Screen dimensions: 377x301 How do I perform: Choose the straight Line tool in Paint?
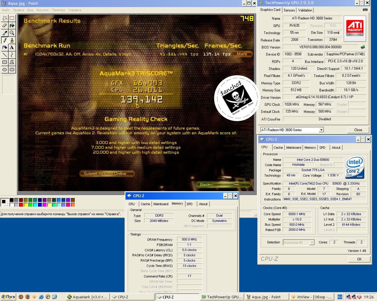[x=5, y=55]
